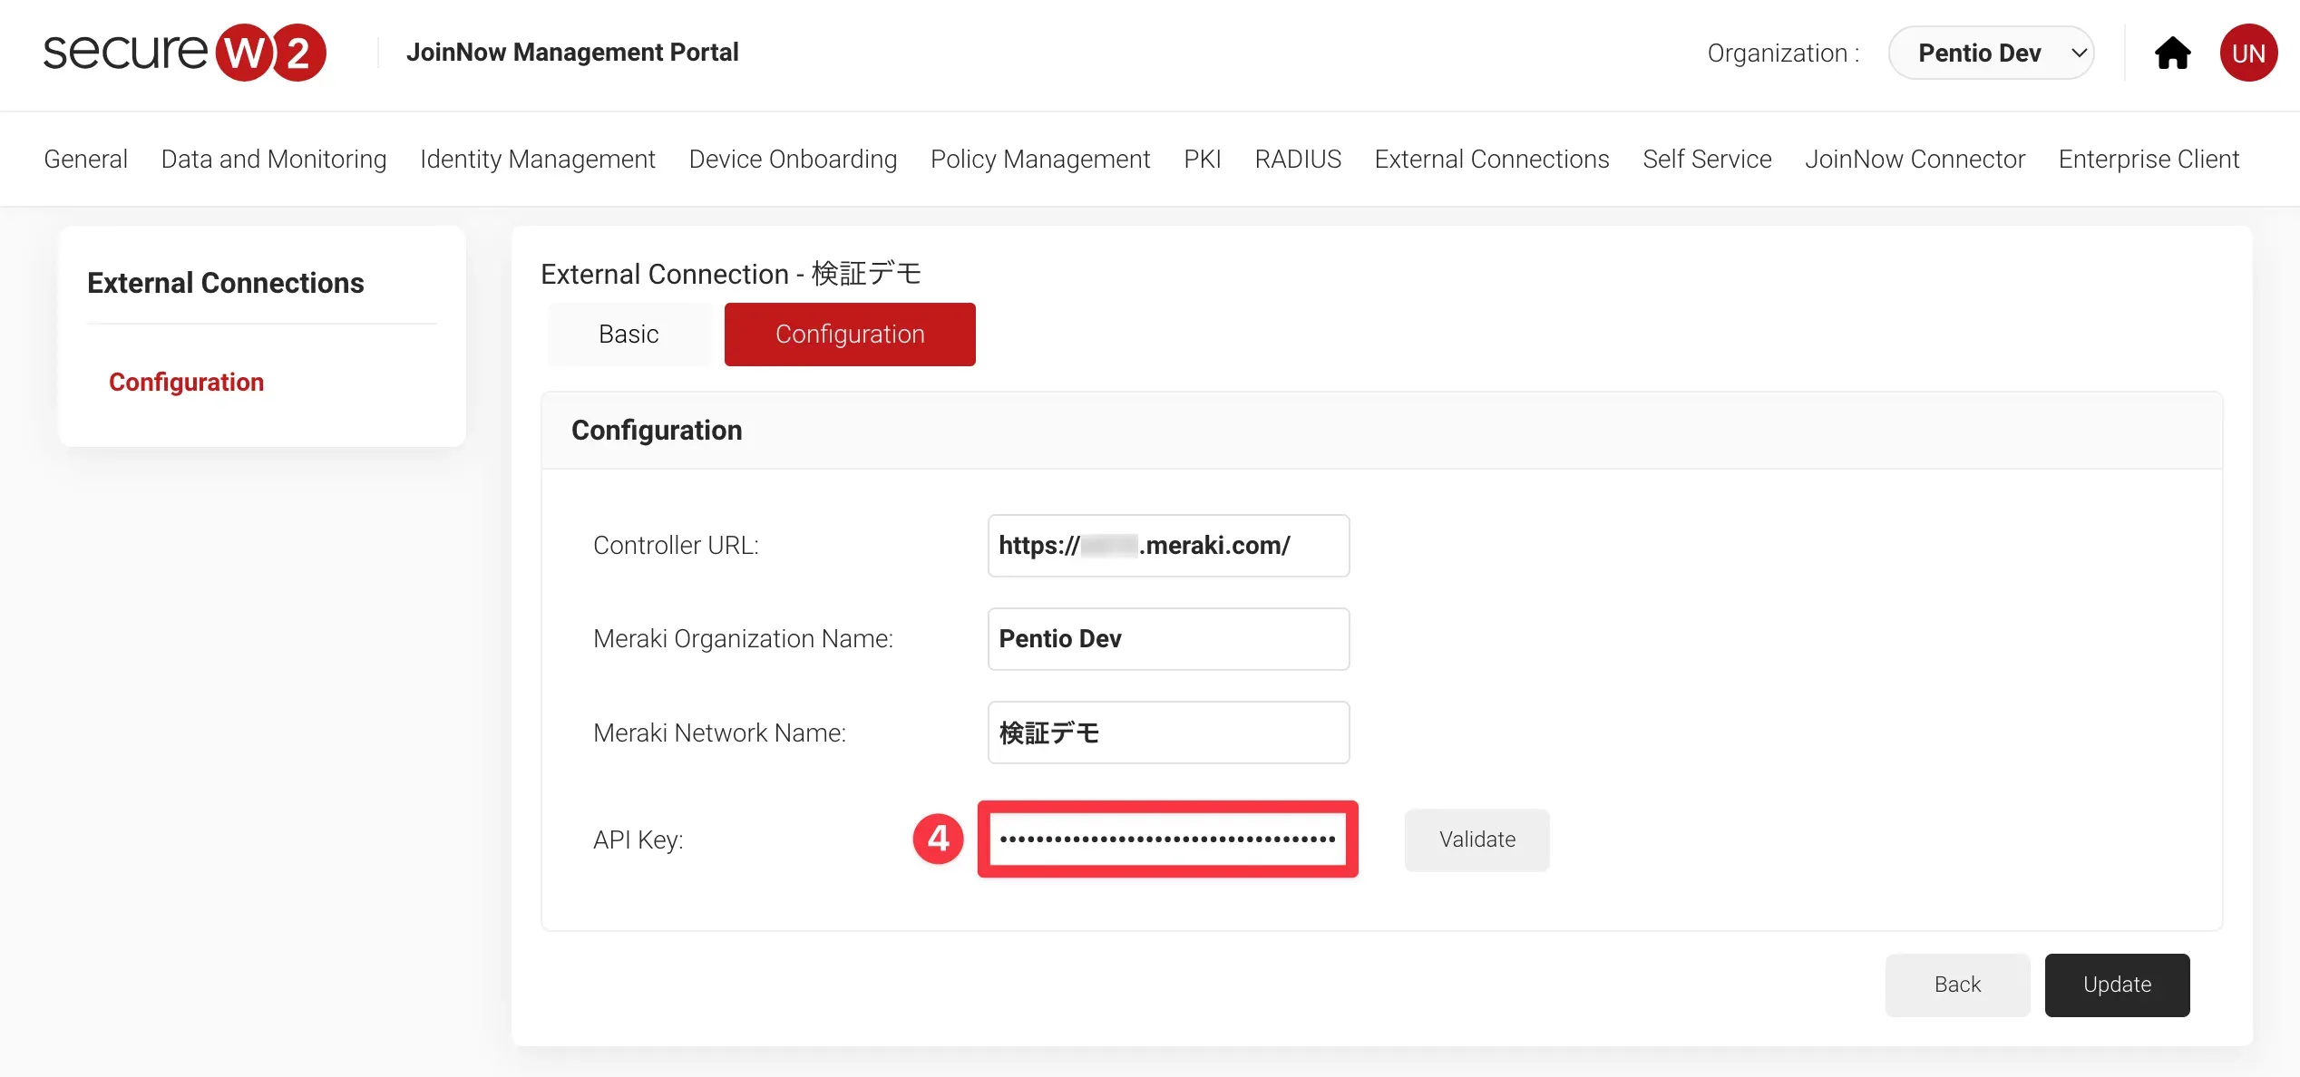Open the RADIUS menu
This screenshot has height=1077, width=2300.
coord(1297,159)
